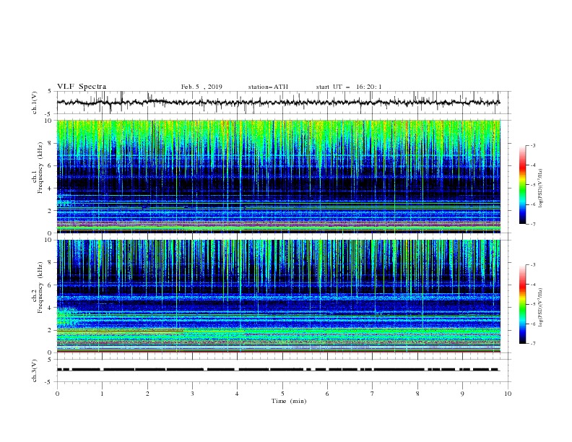Image resolution: width=572 pixels, height=442 pixels.
Task: Click the time axis tick label "1"
Action: coord(102,394)
